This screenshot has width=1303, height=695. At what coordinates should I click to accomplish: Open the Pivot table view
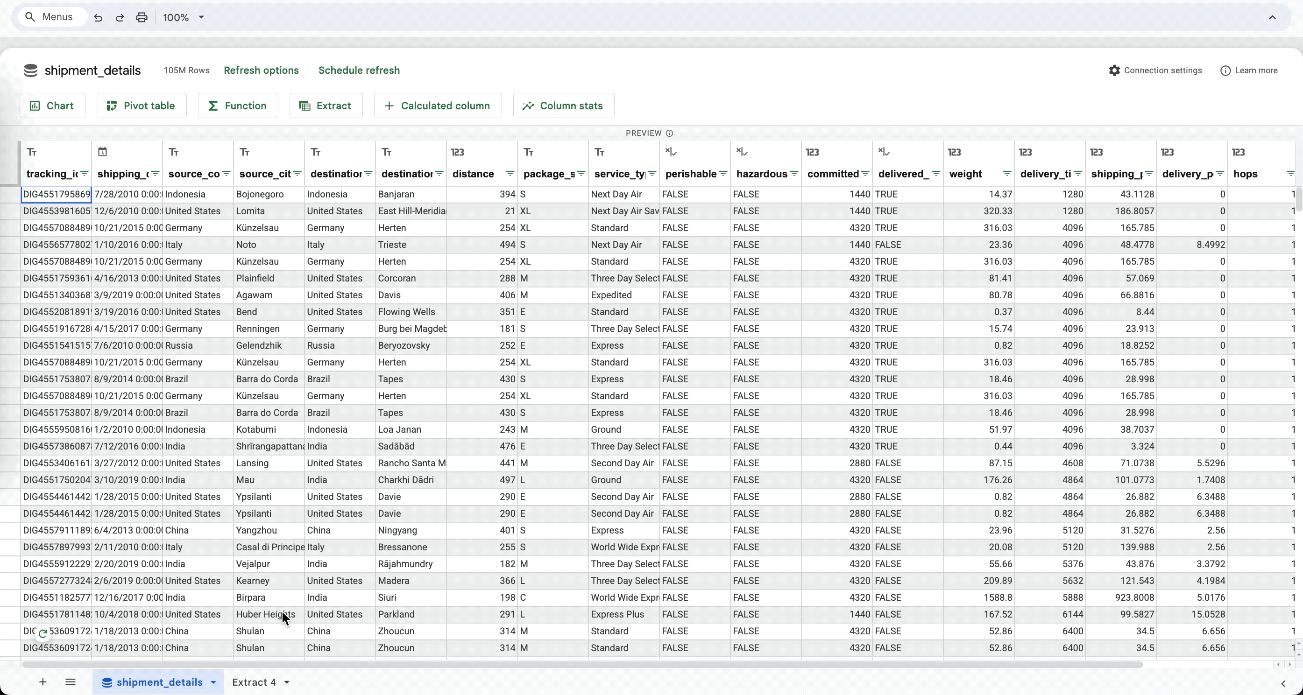(x=141, y=105)
